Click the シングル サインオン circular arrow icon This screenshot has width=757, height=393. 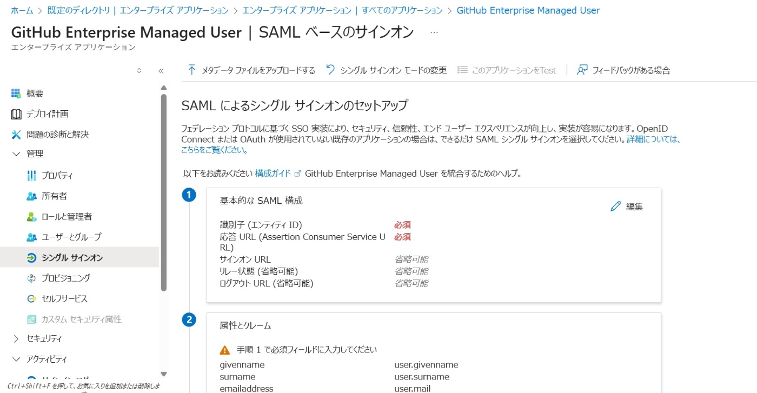(x=31, y=258)
